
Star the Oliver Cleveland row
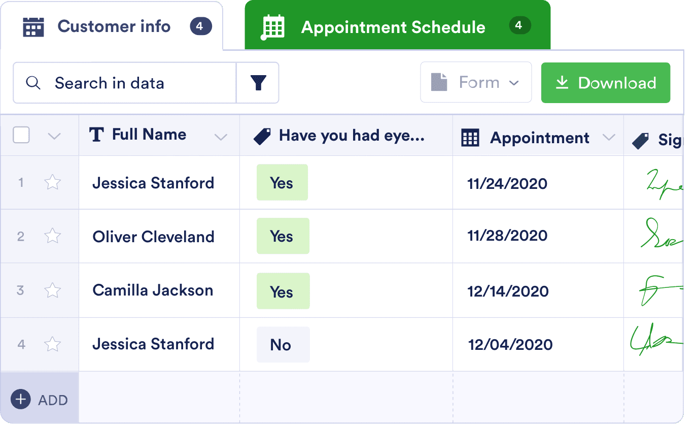click(x=53, y=236)
